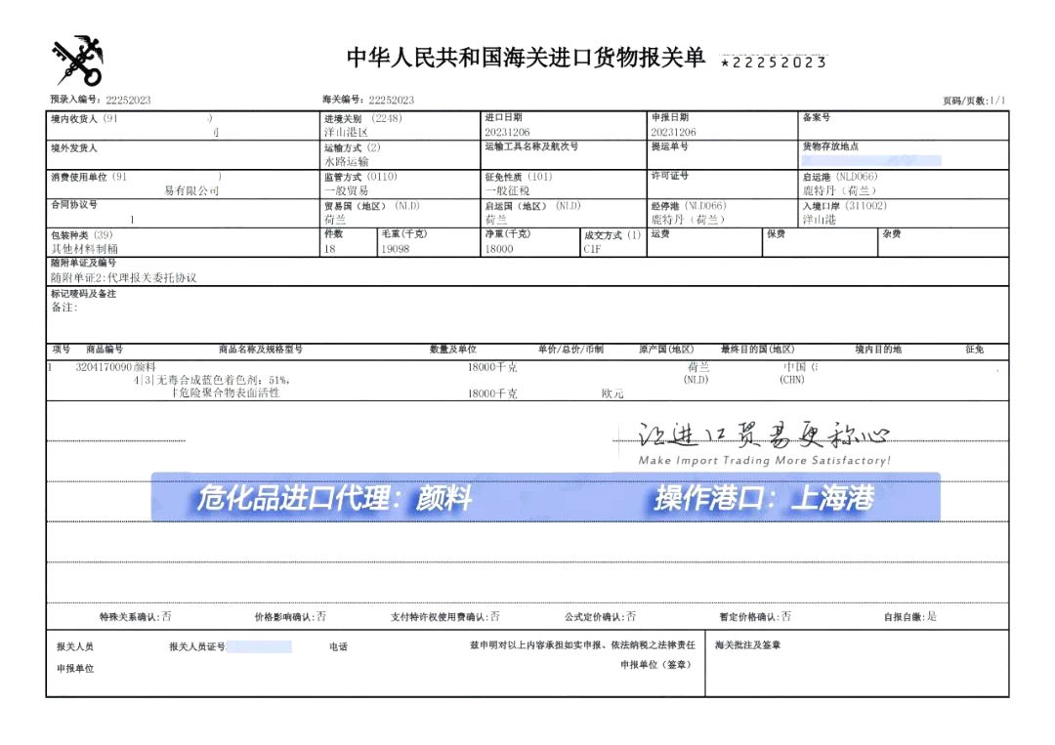Select the 预录入编号 value 22252023
This screenshot has width=1055, height=745.
128,100
